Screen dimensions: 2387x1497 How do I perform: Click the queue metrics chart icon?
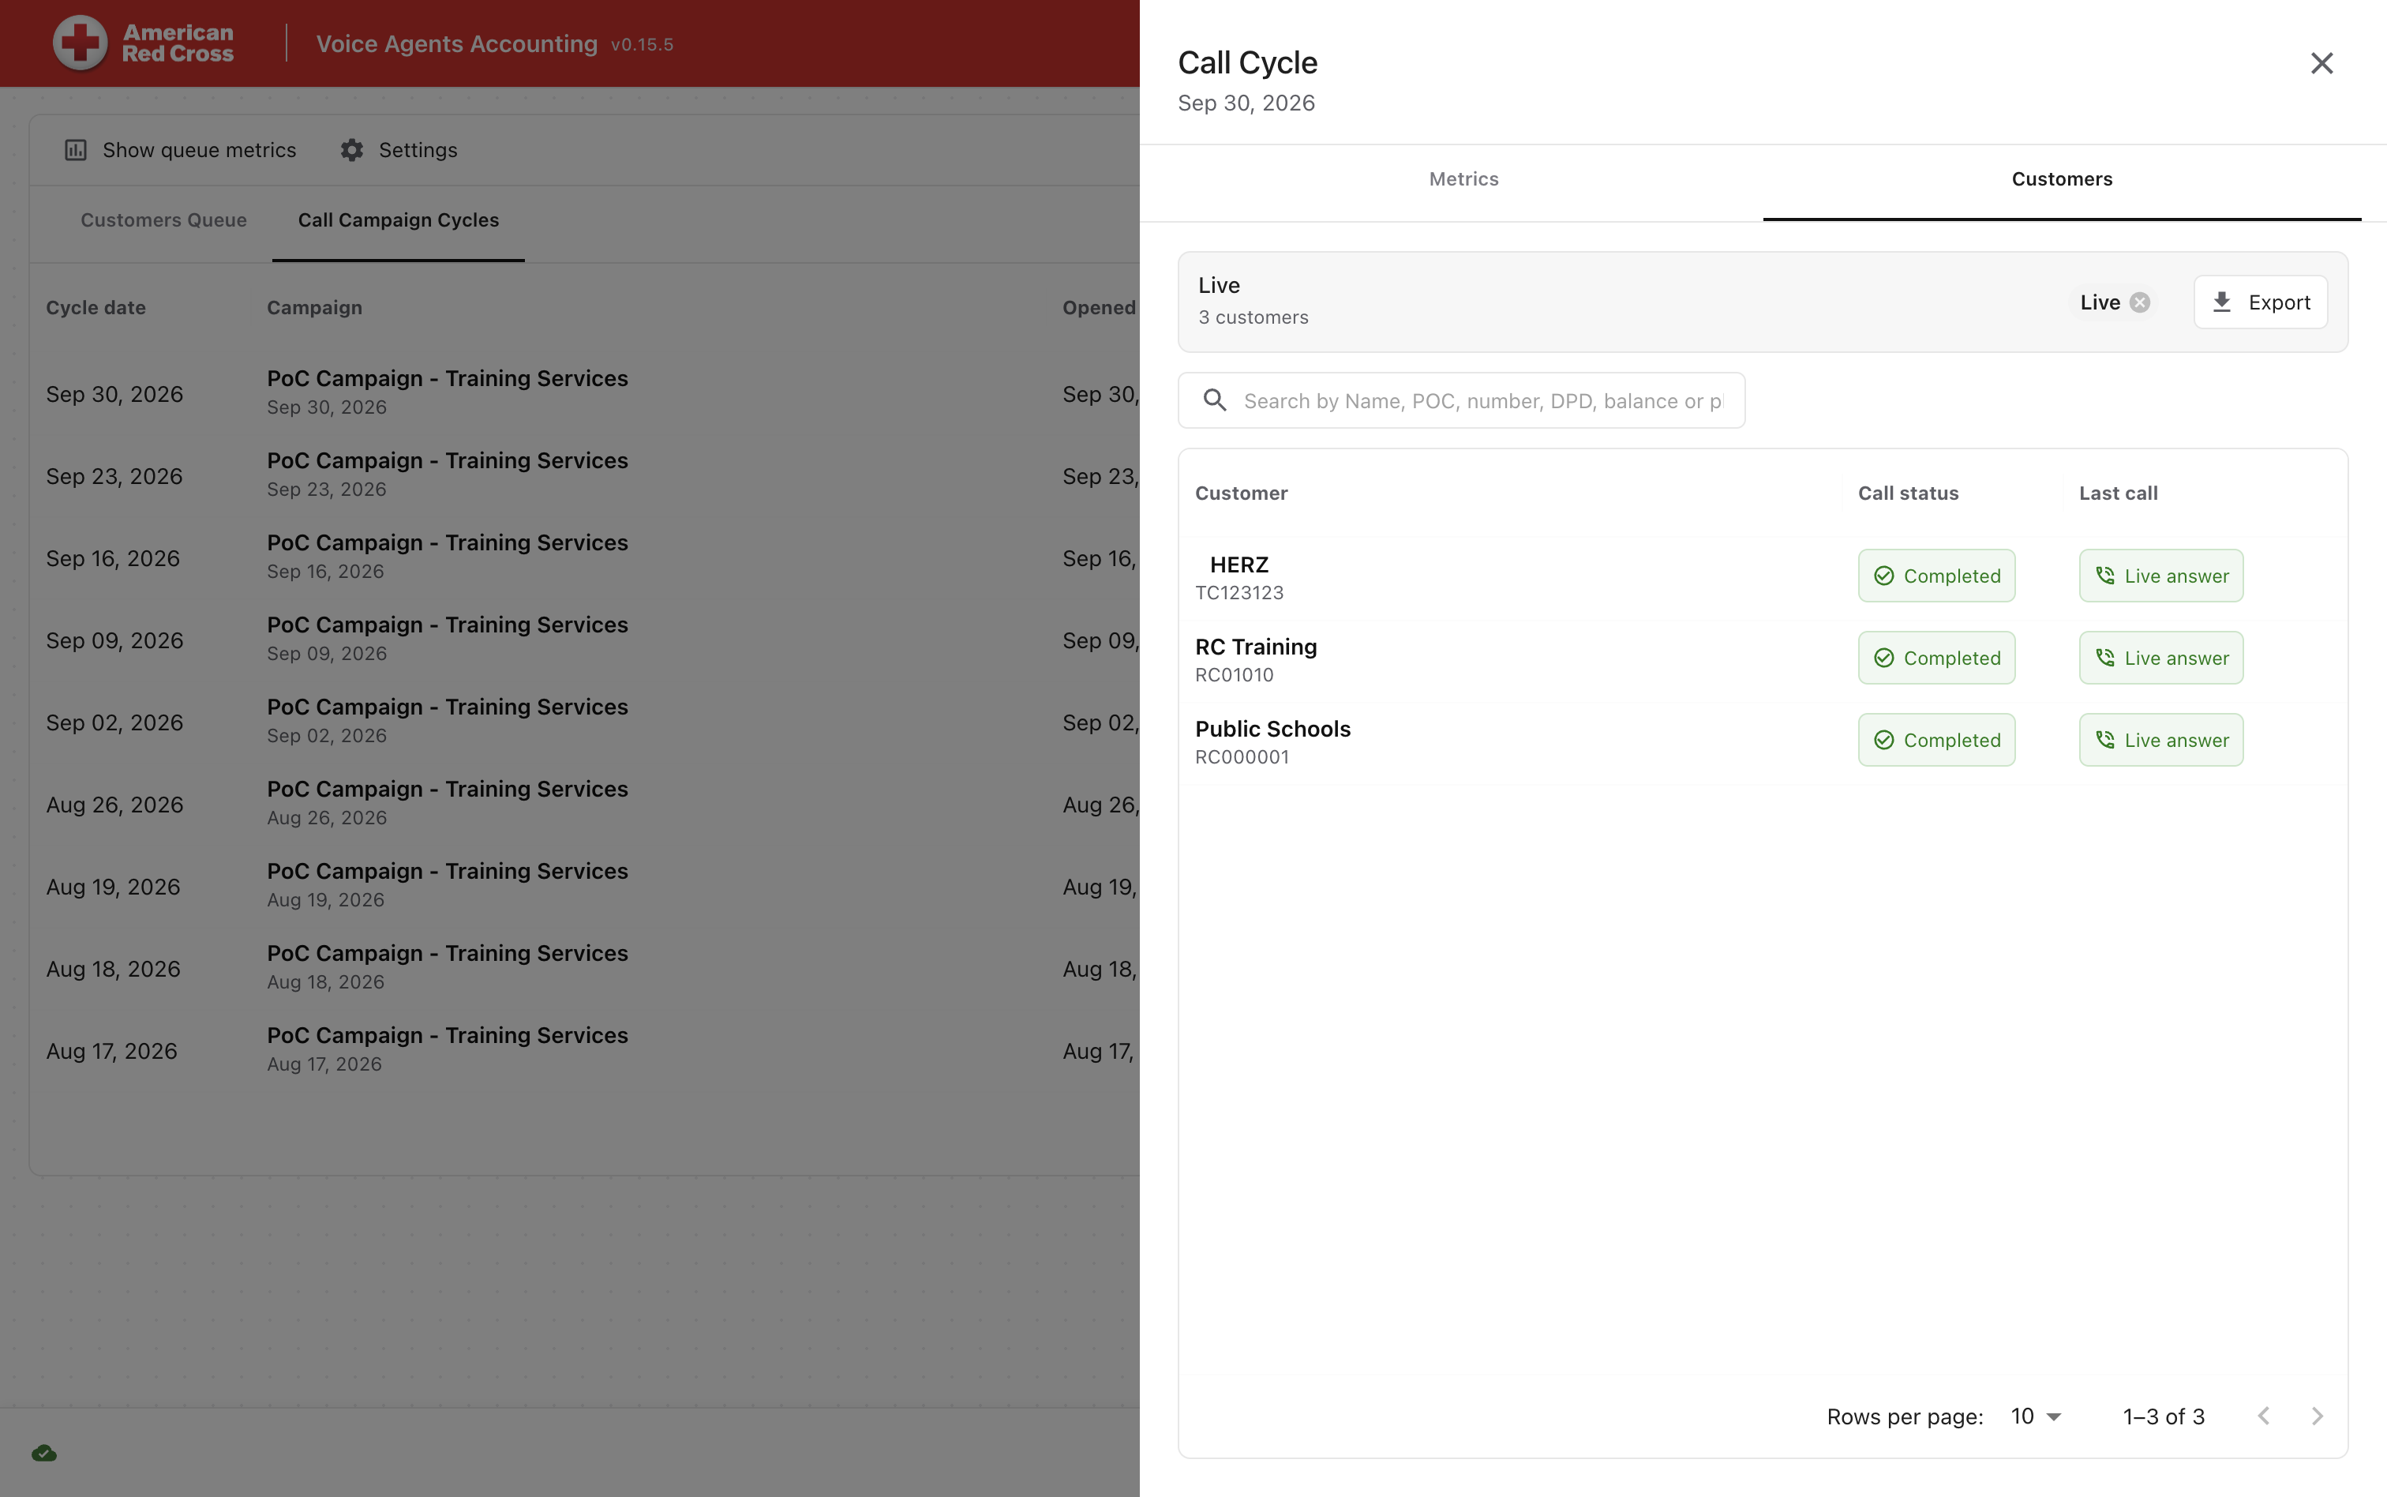pyautogui.click(x=75, y=149)
